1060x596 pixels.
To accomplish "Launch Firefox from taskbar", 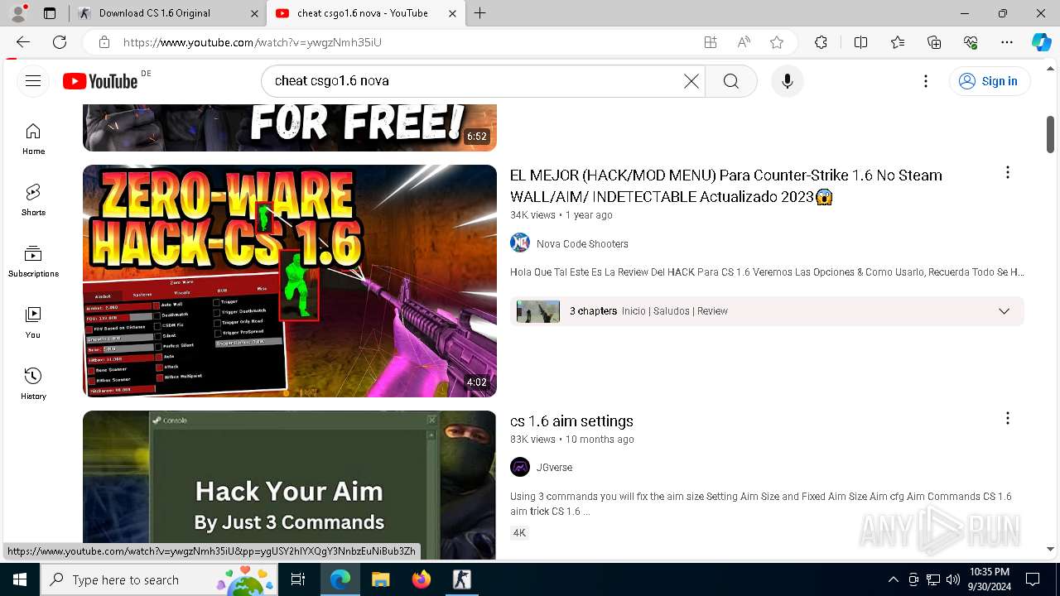I will point(421,579).
